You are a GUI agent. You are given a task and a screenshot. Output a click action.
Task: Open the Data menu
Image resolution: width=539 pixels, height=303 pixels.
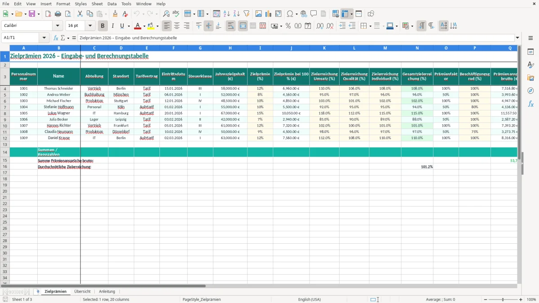112,4
